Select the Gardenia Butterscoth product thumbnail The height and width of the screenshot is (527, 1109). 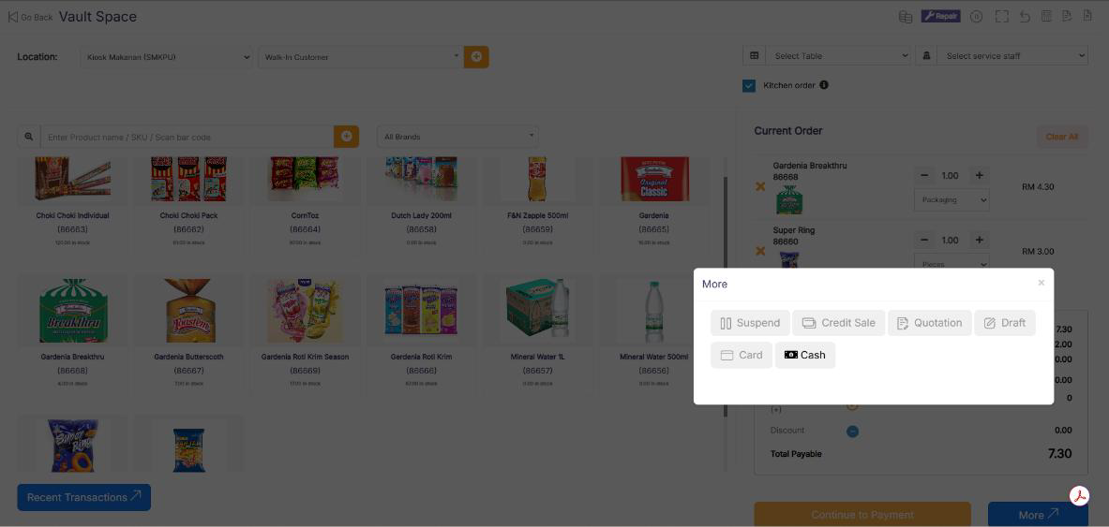pos(188,311)
